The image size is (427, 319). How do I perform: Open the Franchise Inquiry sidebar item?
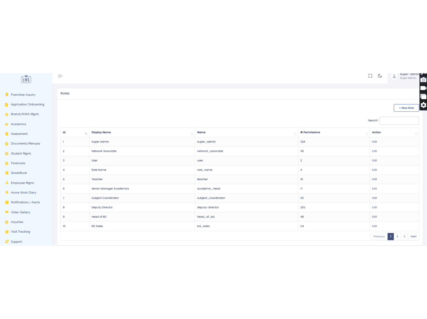tap(23, 95)
